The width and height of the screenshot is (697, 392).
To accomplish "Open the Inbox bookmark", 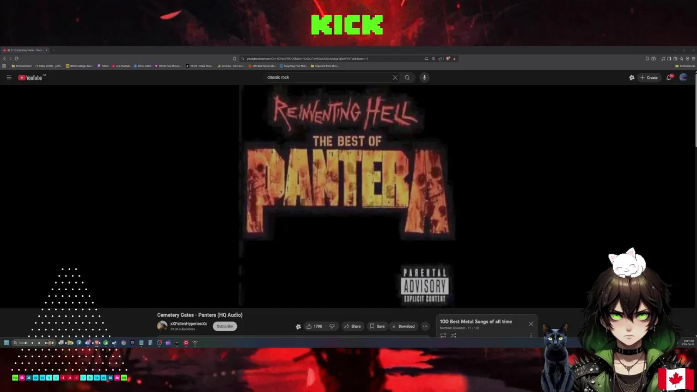I will click(x=48, y=66).
